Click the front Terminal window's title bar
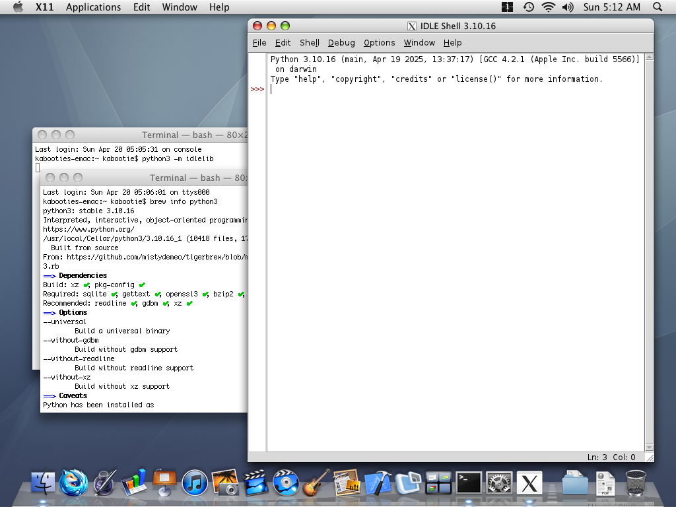Screen dimensions: 676x507 coord(144,178)
